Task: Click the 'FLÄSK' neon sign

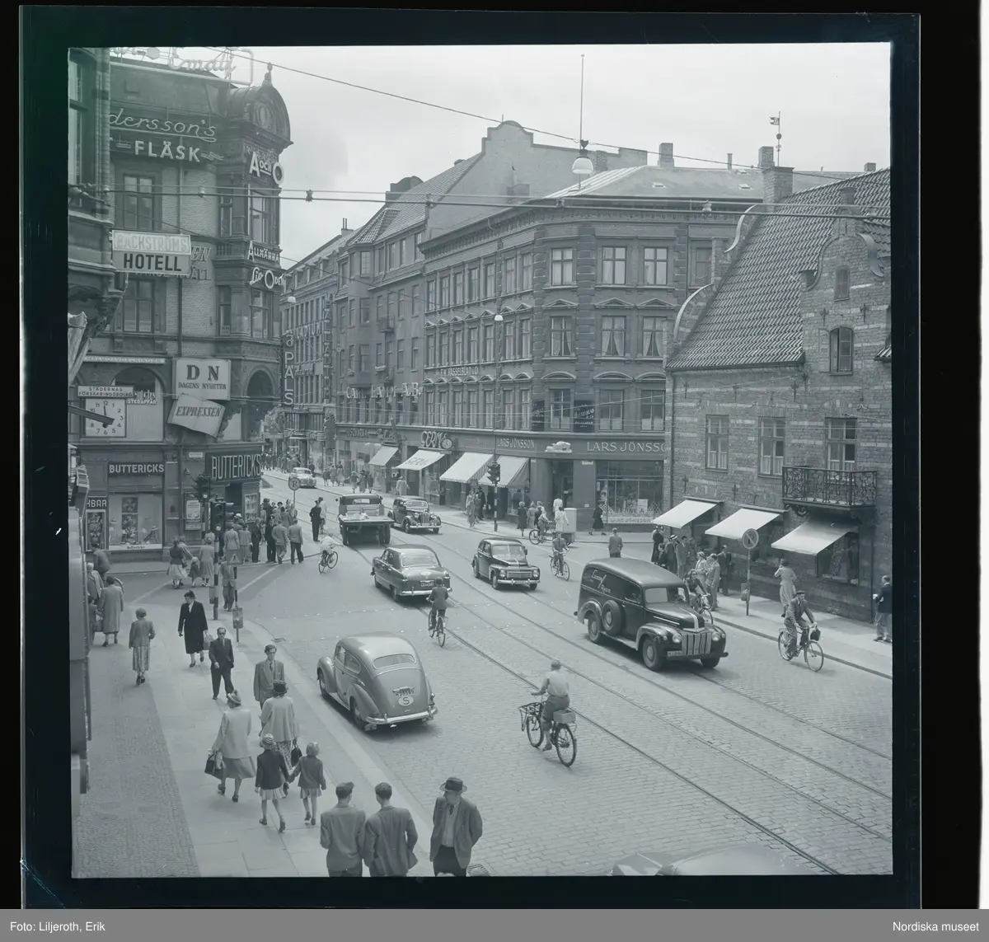Action: (167, 152)
